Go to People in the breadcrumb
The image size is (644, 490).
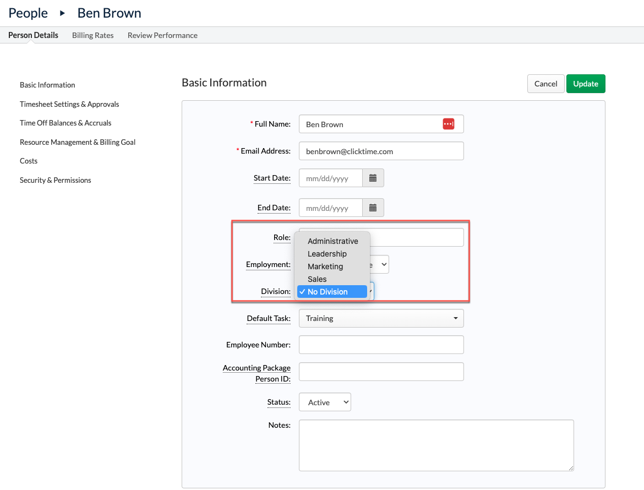click(x=28, y=13)
